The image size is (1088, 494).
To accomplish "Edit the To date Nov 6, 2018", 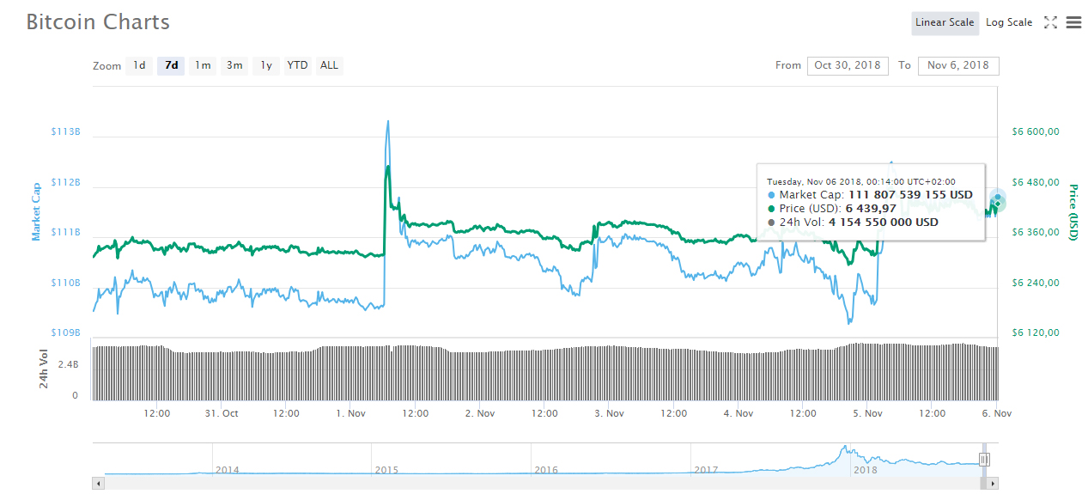I will pyautogui.click(x=958, y=65).
